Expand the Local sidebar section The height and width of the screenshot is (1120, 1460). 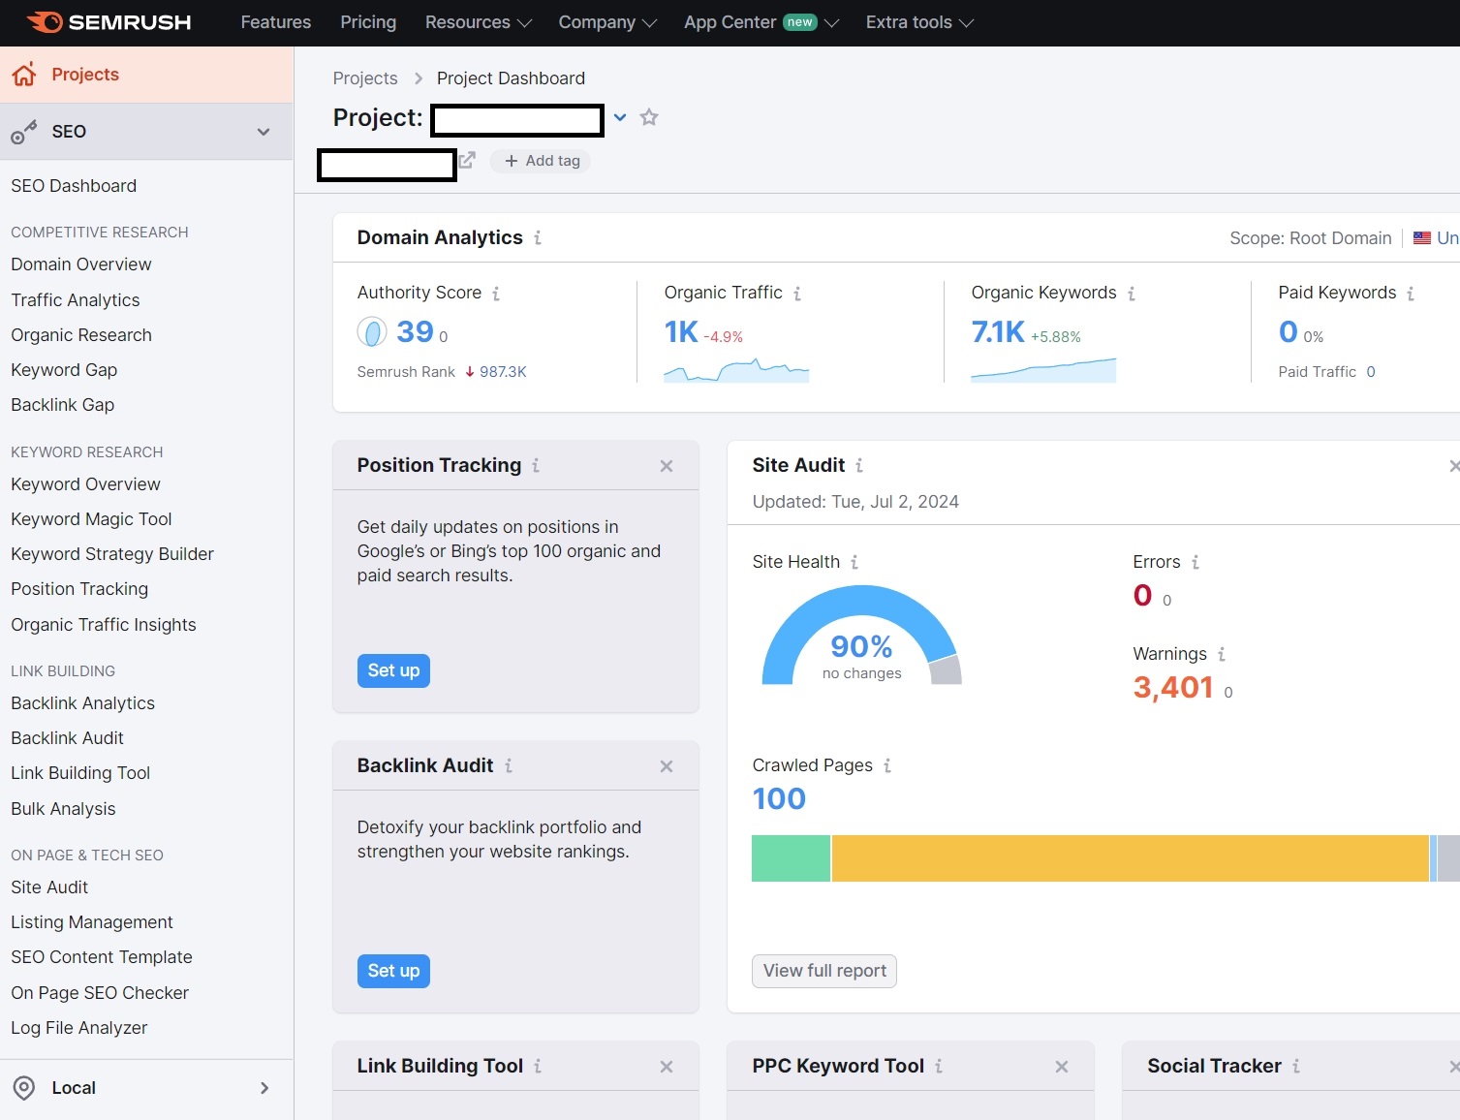pyautogui.click(x=264, y=1088)
